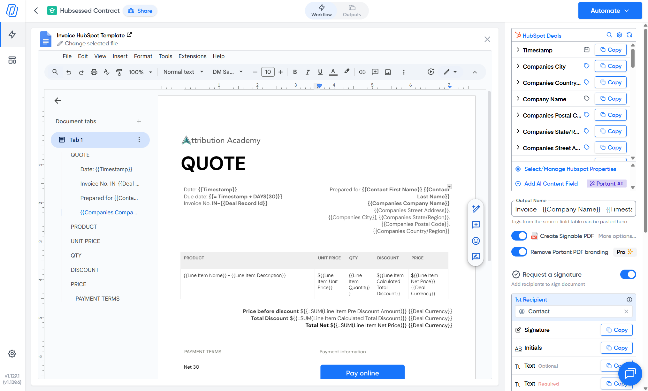Toggle the Create Signable PDF switch

pyautogui.click(x=519, y=236)
